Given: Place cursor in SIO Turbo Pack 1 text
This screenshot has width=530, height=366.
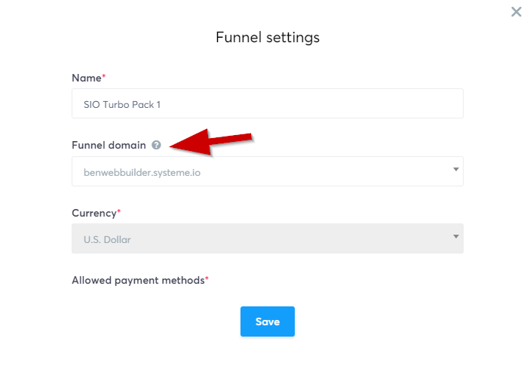Looking at the screenshot, I should pos(122,105).
